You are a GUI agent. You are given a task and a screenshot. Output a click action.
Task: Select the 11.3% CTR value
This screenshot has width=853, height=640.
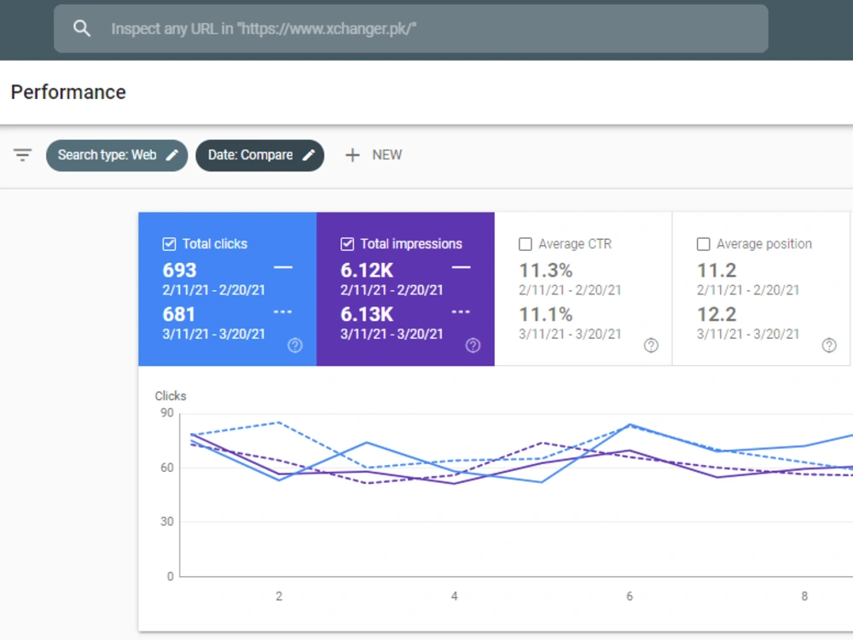point(546,270)
